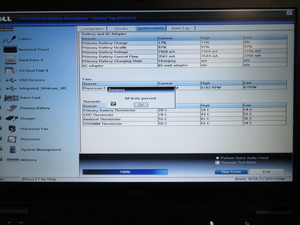
Task: Open the Results tab
Action: [x=121, y=28]
